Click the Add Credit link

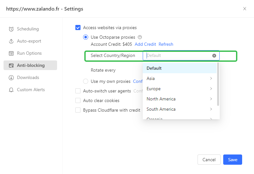click(145, 44)
